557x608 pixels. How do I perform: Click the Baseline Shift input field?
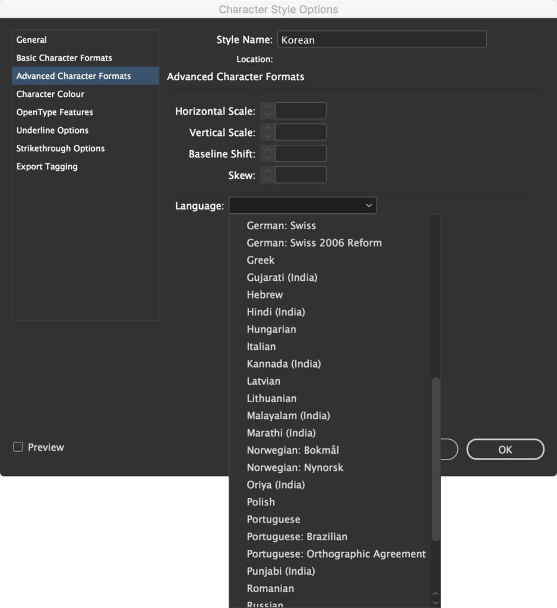(300, 154)
